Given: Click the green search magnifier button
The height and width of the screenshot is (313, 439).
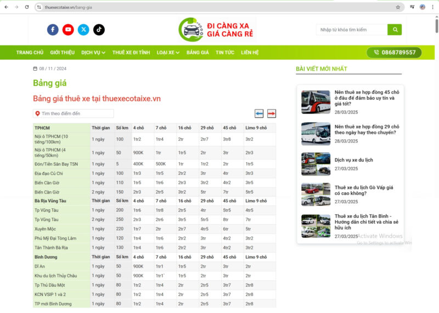Looking at the screenshot, I should pos(395,30).
